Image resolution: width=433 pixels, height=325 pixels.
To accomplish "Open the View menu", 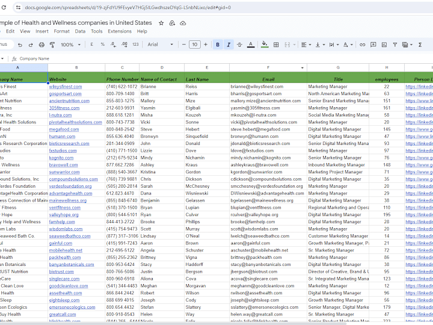I will pos(25,31).
